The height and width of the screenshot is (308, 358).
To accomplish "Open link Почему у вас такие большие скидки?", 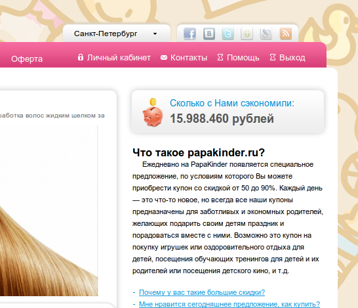I will [202, 292].
